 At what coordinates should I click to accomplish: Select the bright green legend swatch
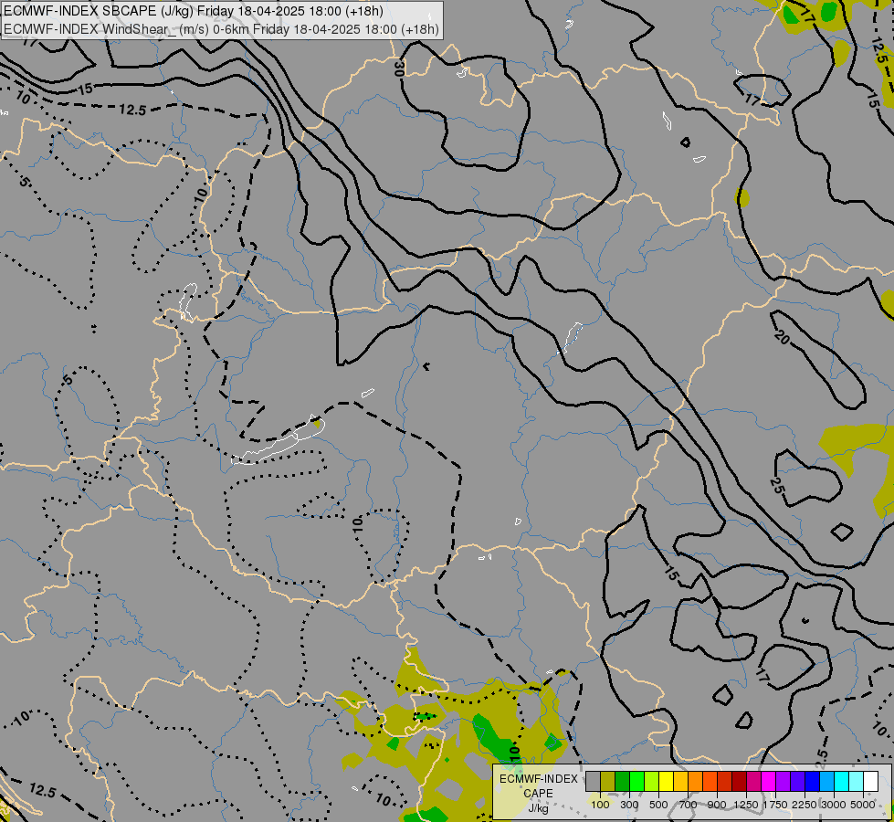point(636,782)
